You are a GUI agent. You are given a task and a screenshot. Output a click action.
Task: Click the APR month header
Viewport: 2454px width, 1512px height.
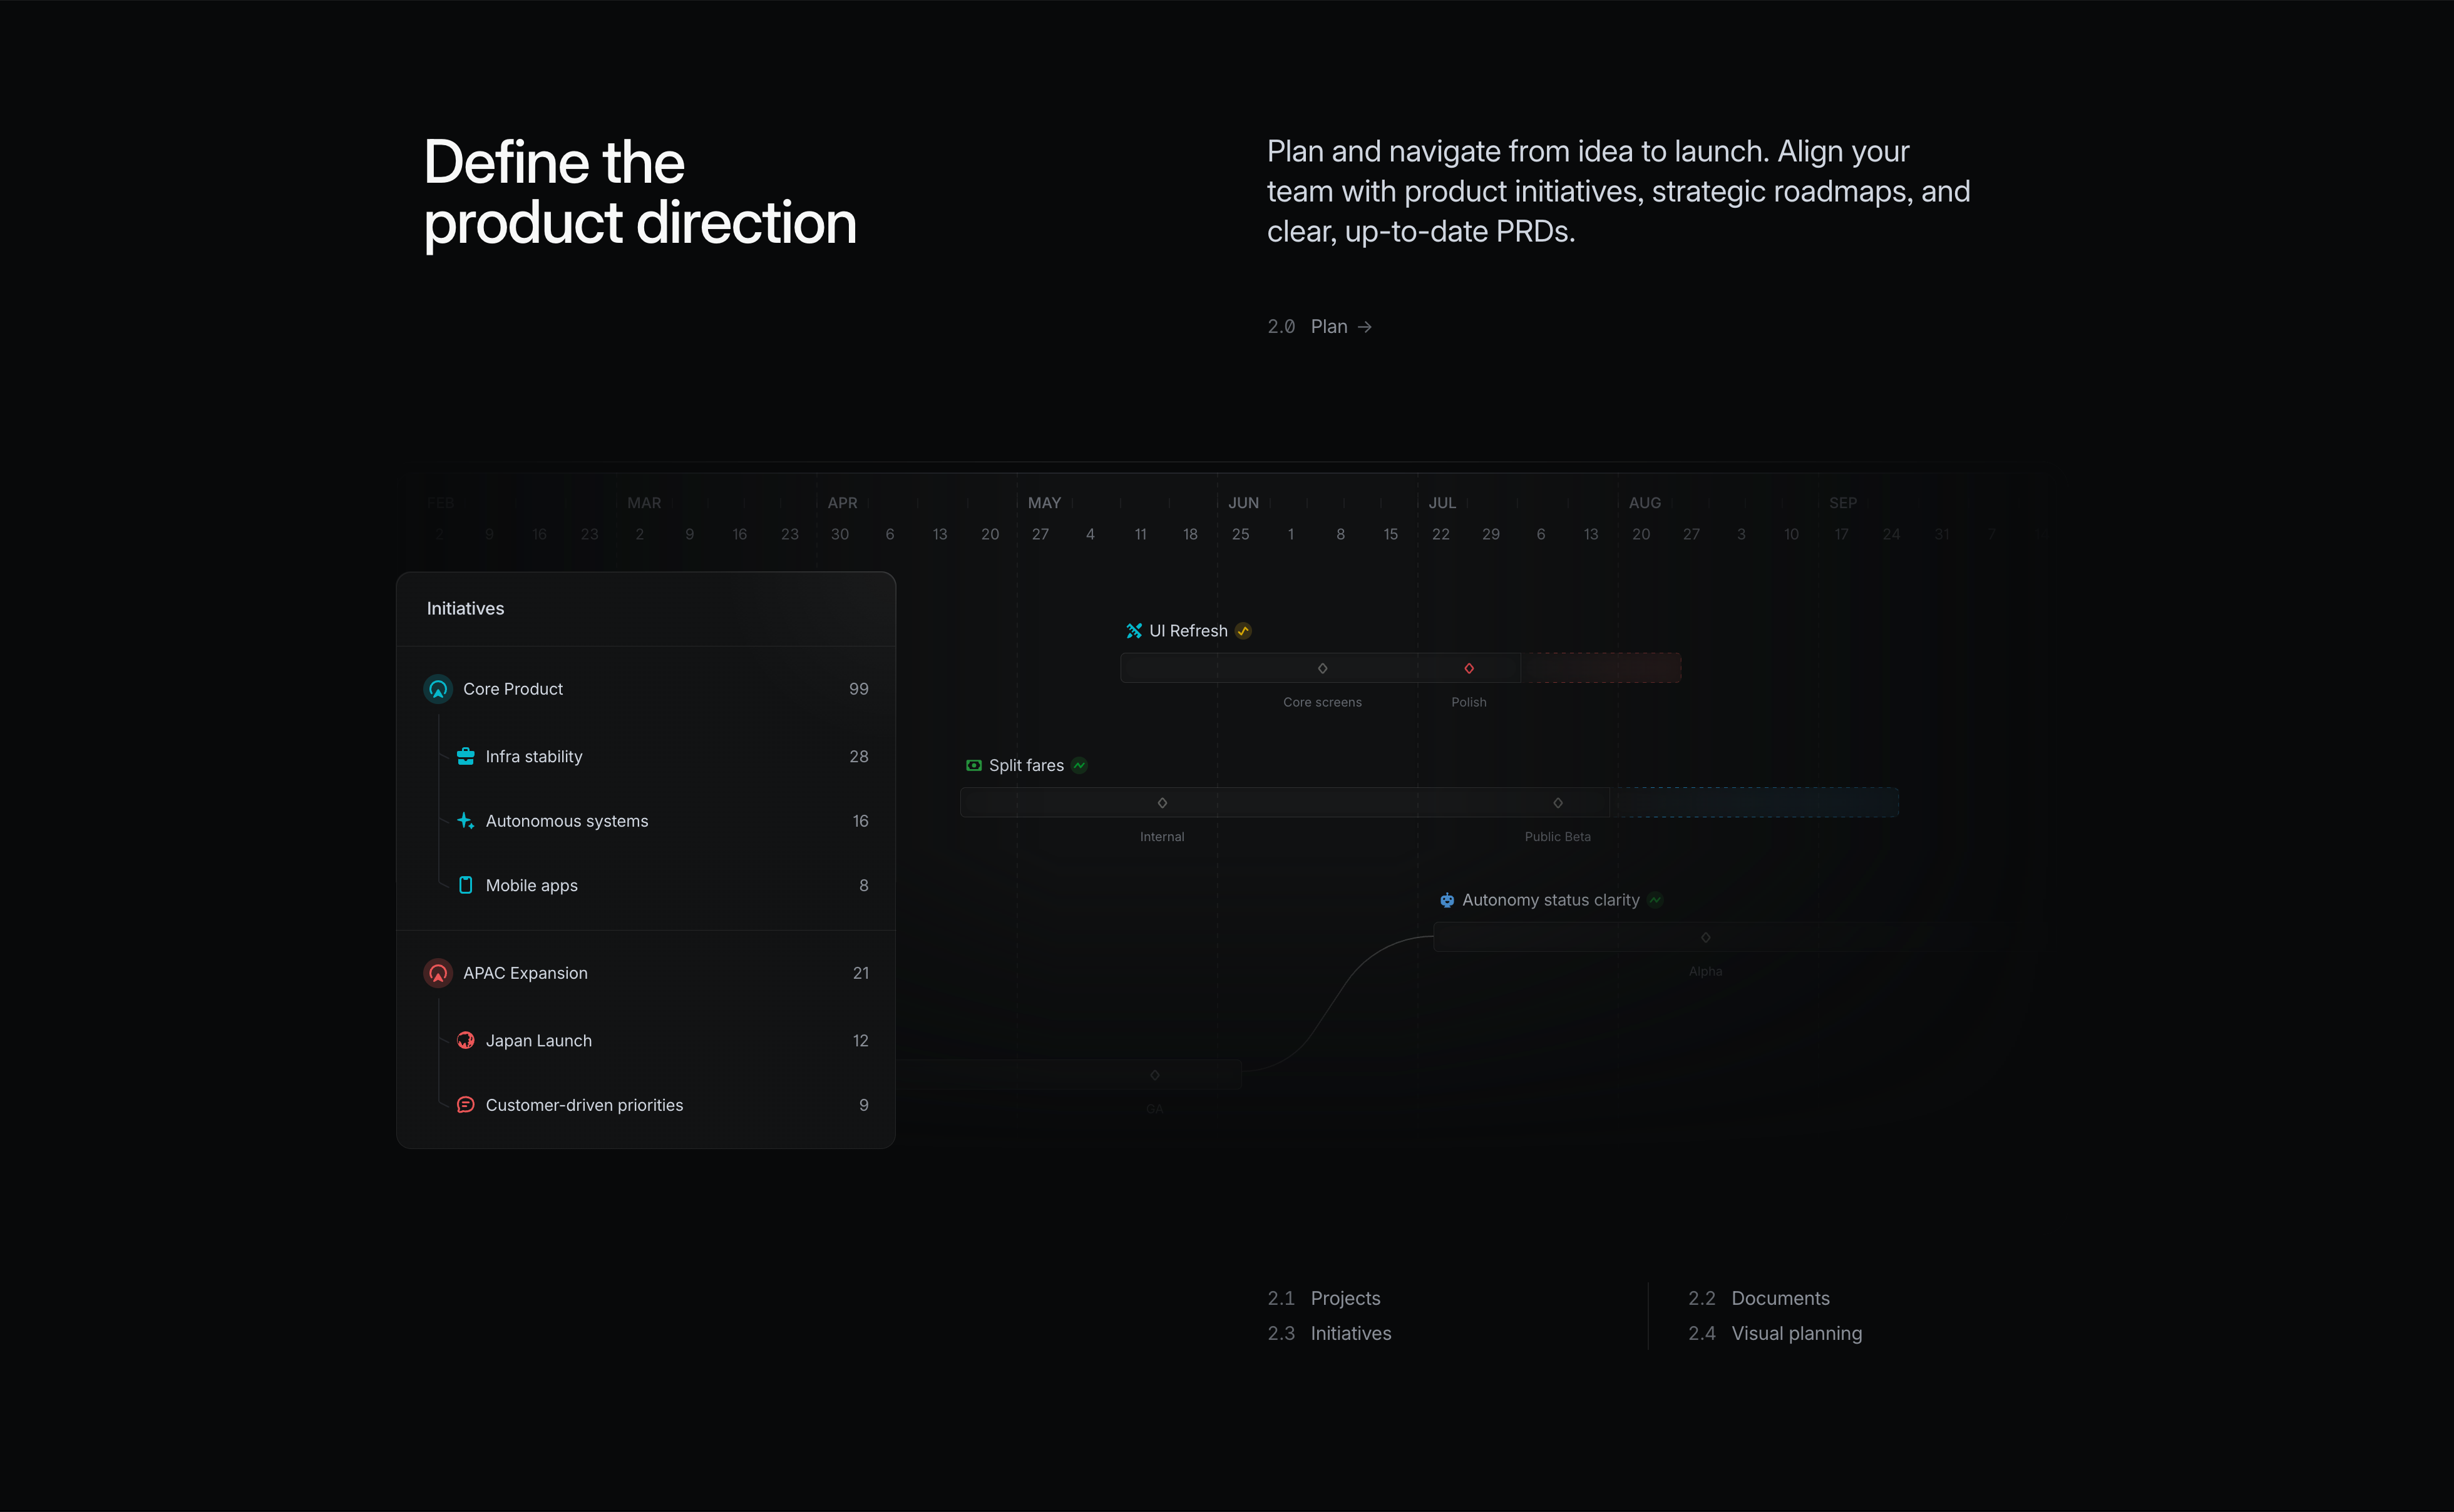tap(842, 503)
